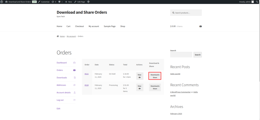Image resolution: width=260 pixels, height=120 pixels.
Task: Click Download & Share for order #111
Action: pos(155,76)
